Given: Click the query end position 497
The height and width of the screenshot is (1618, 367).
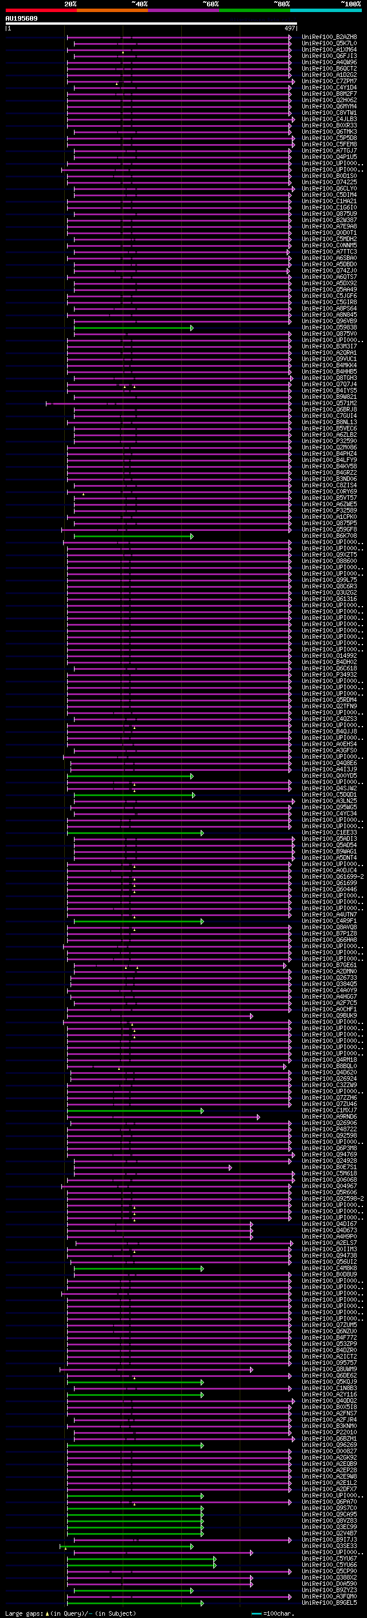Looking at the screenshot, I should pos(289,28).
